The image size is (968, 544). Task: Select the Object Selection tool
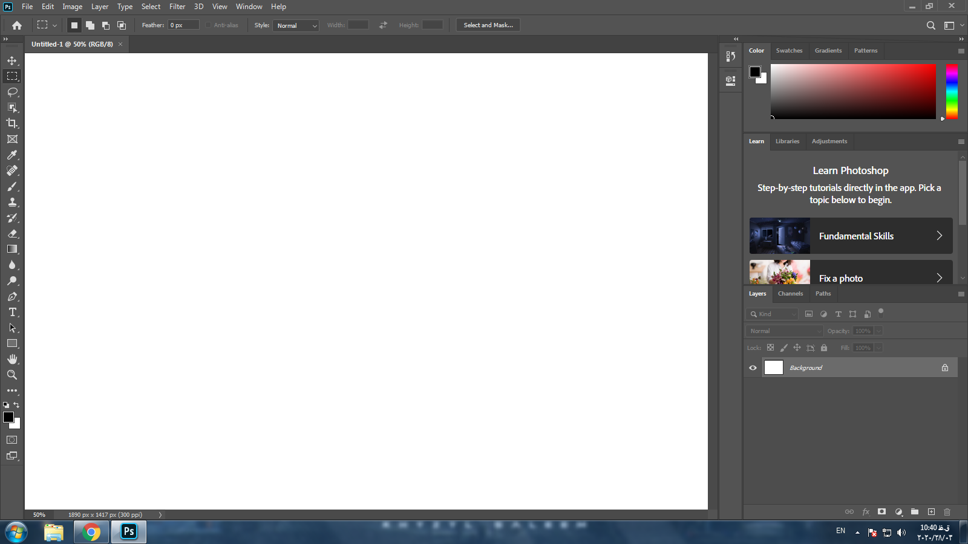pyautogui.click(x=12, y=108)
